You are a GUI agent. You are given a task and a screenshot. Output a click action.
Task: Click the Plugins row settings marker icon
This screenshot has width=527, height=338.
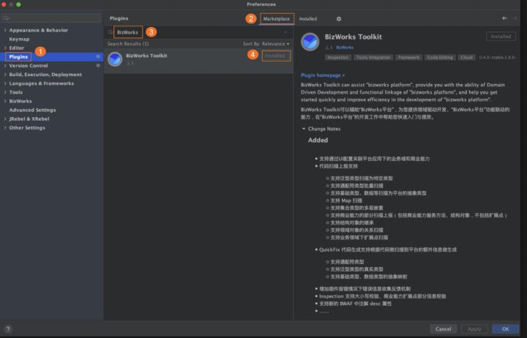[x=98, y=56]
